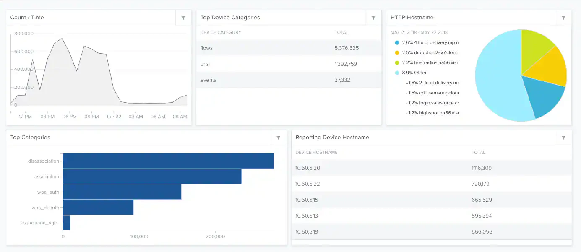The image size is (581, 252).
Task: Click the 1,116,309 total value
Action: point(482,168)
